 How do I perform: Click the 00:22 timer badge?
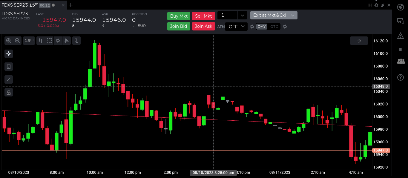click(x=45, y=5)
